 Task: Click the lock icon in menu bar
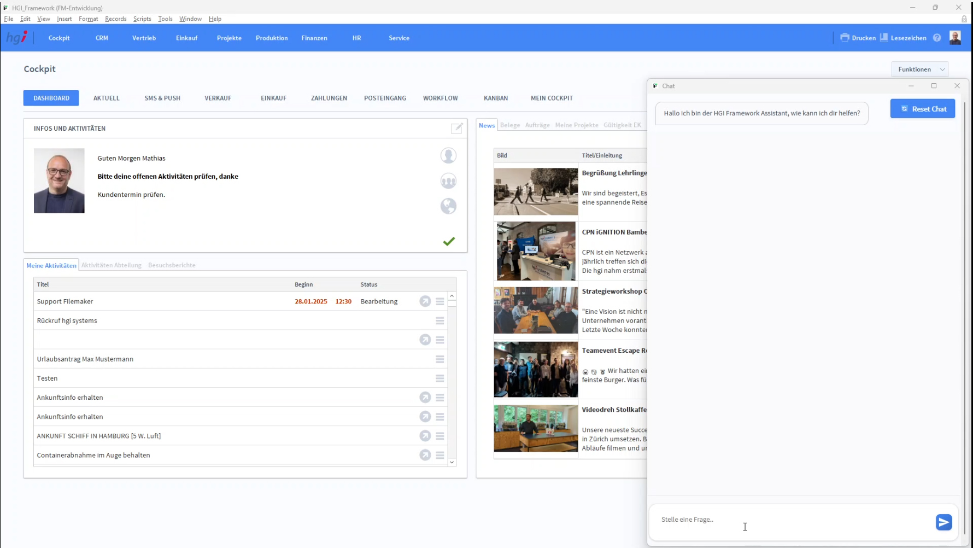964,19
